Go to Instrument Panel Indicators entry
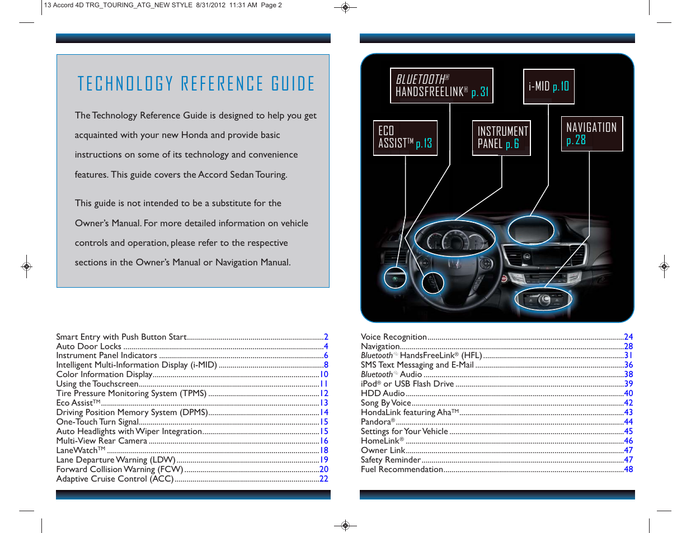The image size is (691, 533). [192, 355]
